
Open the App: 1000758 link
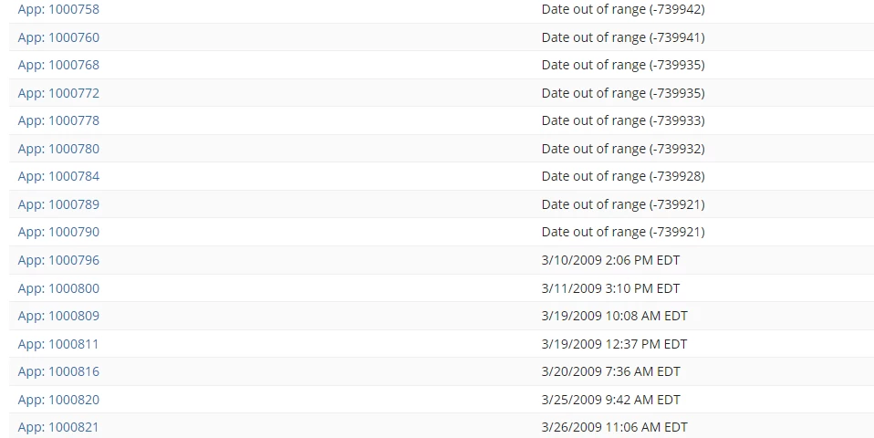[58, 9]
